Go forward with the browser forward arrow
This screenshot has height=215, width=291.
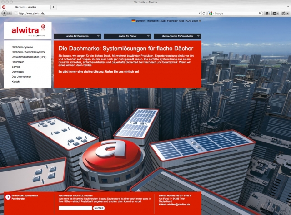[10, 13]
